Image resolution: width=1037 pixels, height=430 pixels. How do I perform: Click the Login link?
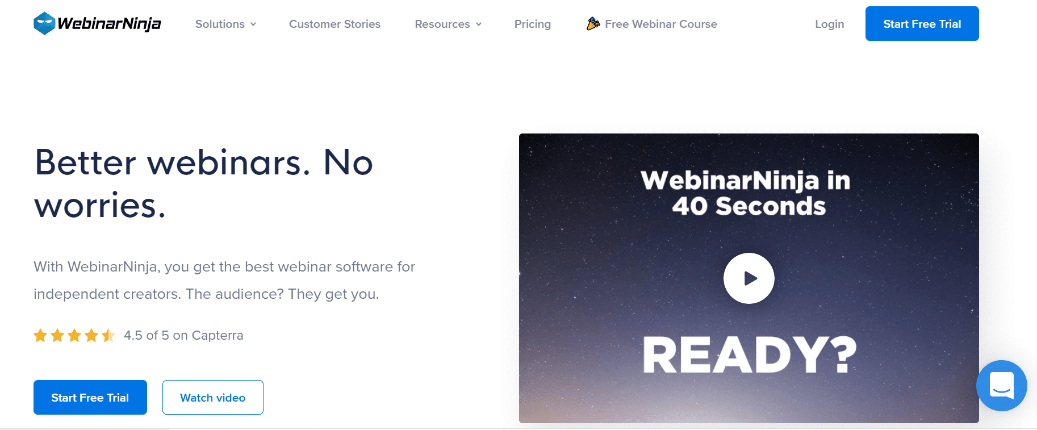(829, 24)
